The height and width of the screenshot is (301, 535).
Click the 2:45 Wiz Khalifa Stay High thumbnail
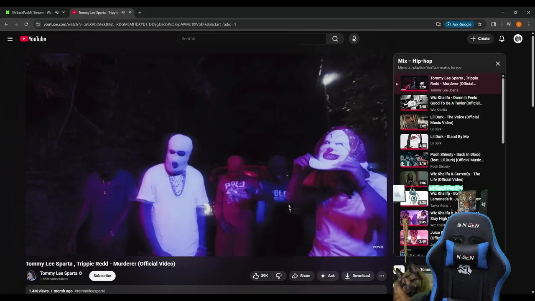414,218
